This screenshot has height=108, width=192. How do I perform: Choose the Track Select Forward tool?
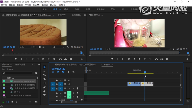[x=44, y=71]
